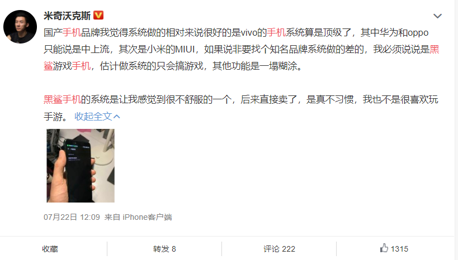The width and height of the screenshot is (458, 260).
Task: Open username 米奇沃克斯 profile link
Action: tap(67, 16)
